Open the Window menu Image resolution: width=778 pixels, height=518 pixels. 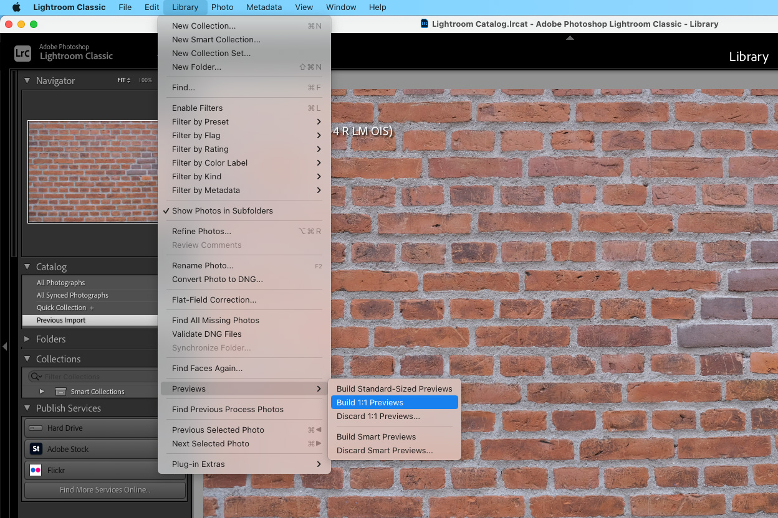[x=341, y=7]
